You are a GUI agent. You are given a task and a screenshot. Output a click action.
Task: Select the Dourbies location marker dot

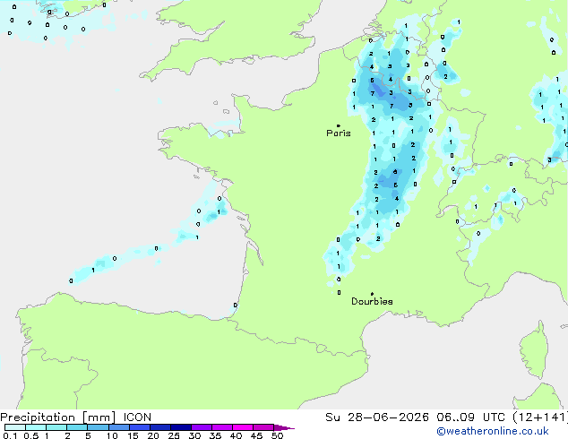coord(372,294)
